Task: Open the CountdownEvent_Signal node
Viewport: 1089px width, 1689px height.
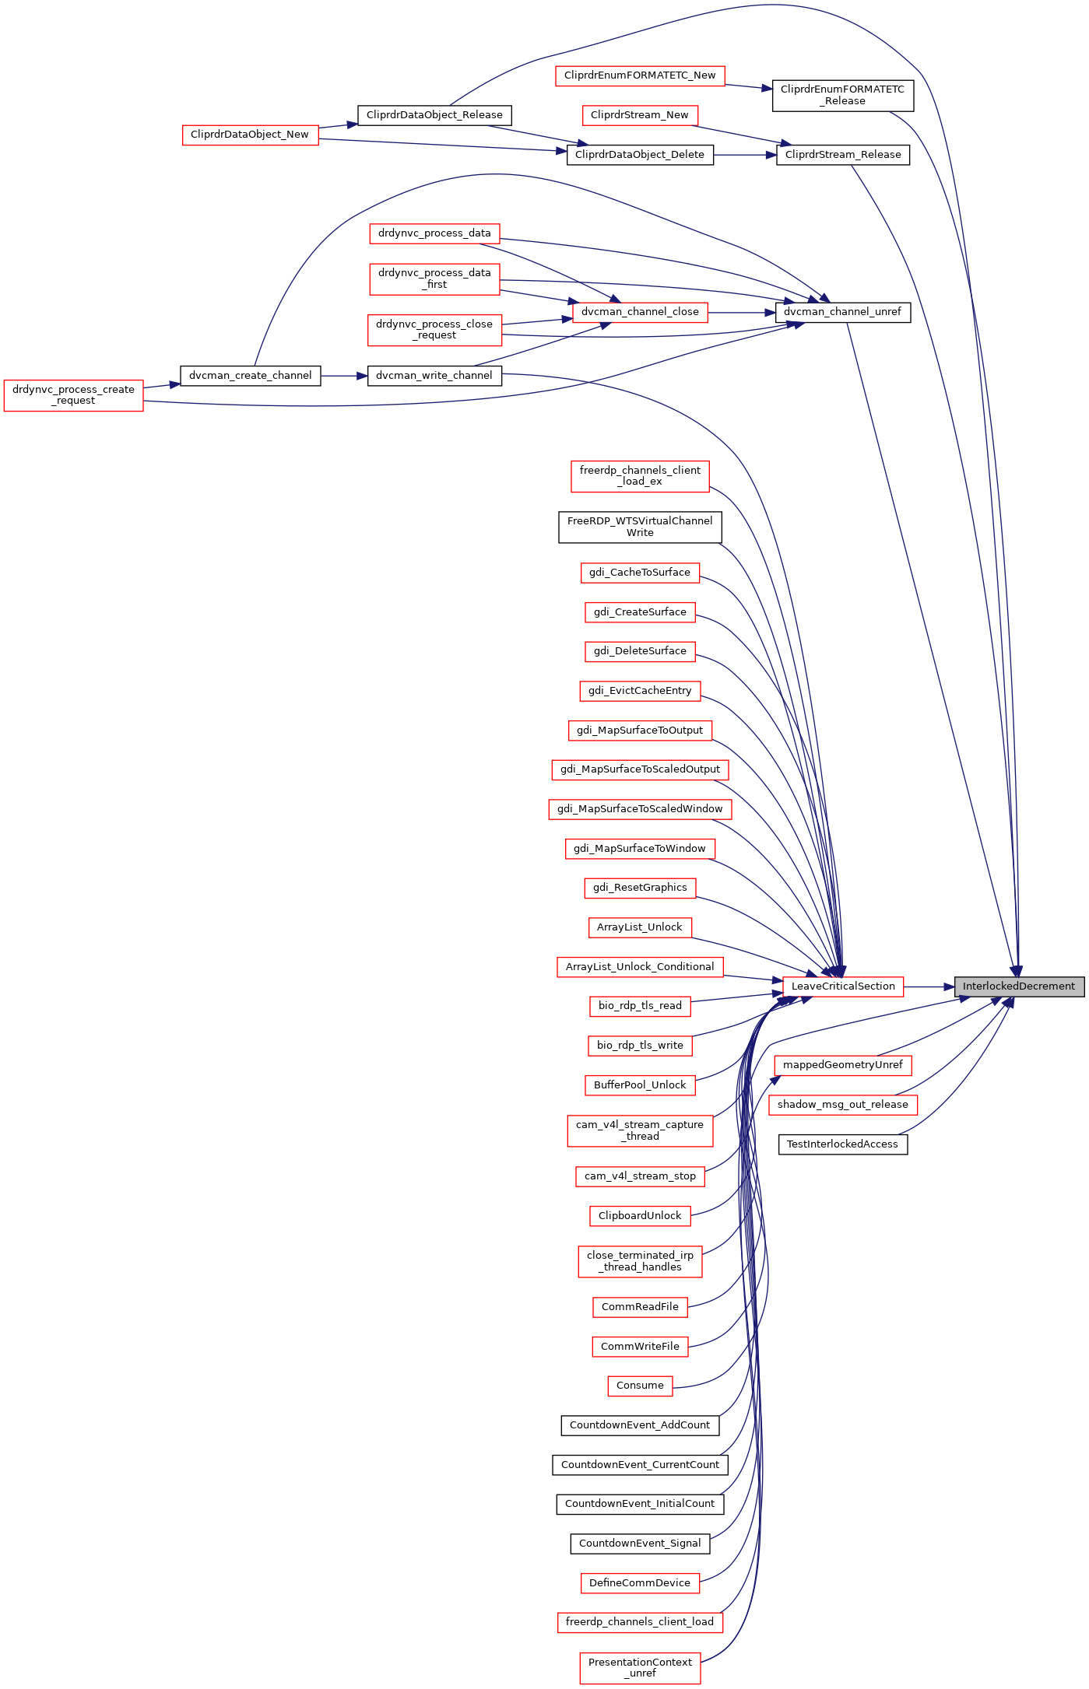Action: (x=640, y=1544)
